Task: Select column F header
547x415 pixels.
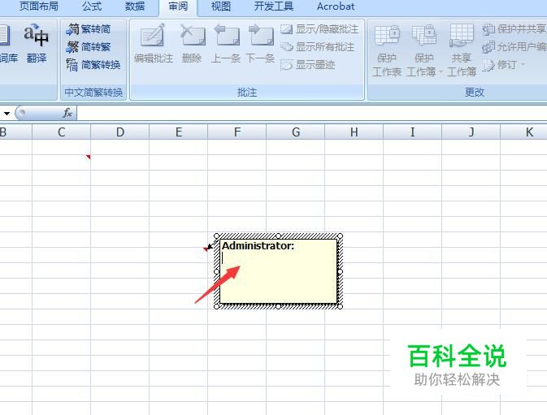Action: click(x=237, y=132)
